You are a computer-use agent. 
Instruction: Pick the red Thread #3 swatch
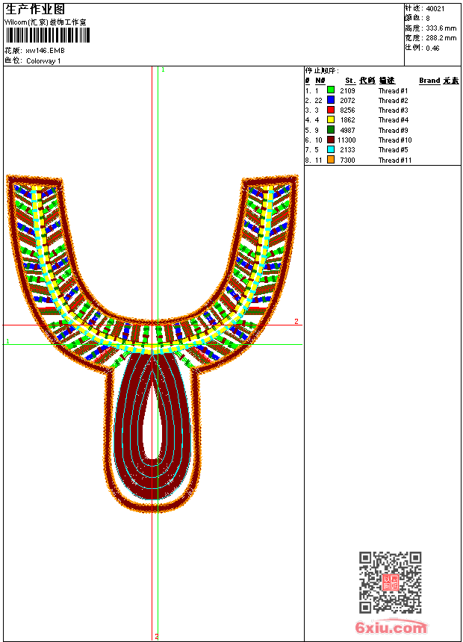point(331,110)
